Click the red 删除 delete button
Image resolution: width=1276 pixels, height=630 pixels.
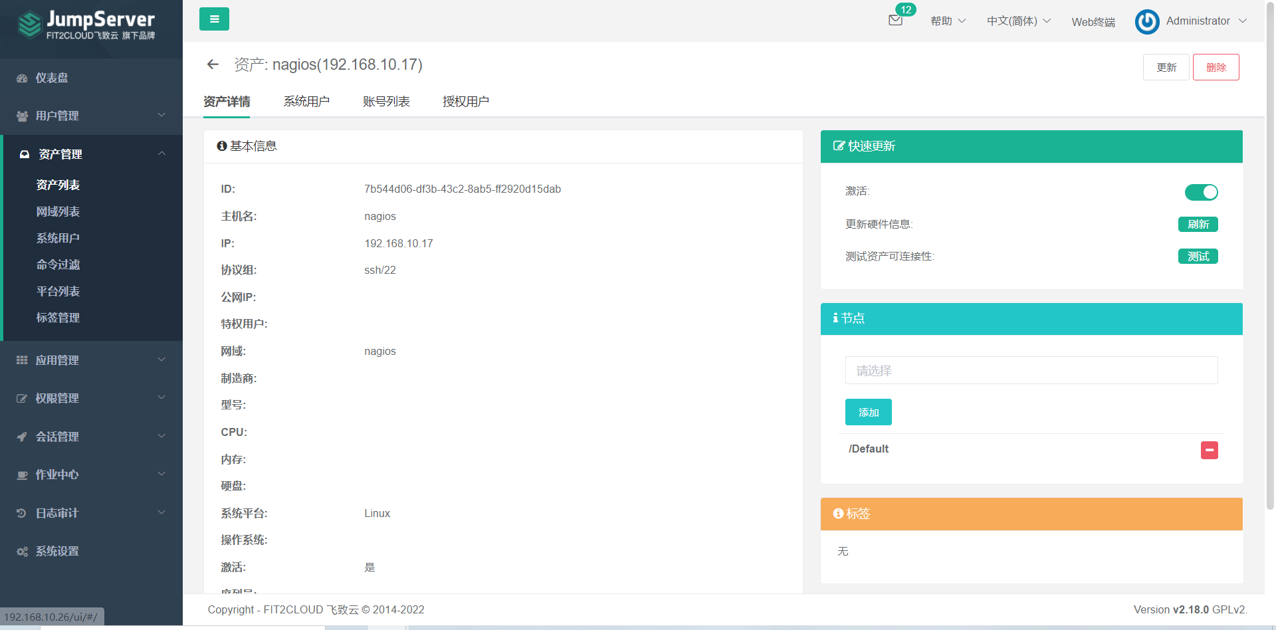click(1216, 67)
